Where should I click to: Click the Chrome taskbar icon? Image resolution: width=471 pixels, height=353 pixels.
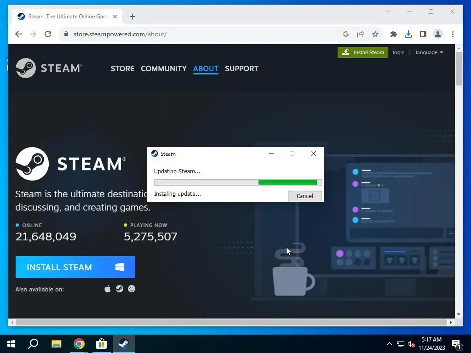[79, 344]
